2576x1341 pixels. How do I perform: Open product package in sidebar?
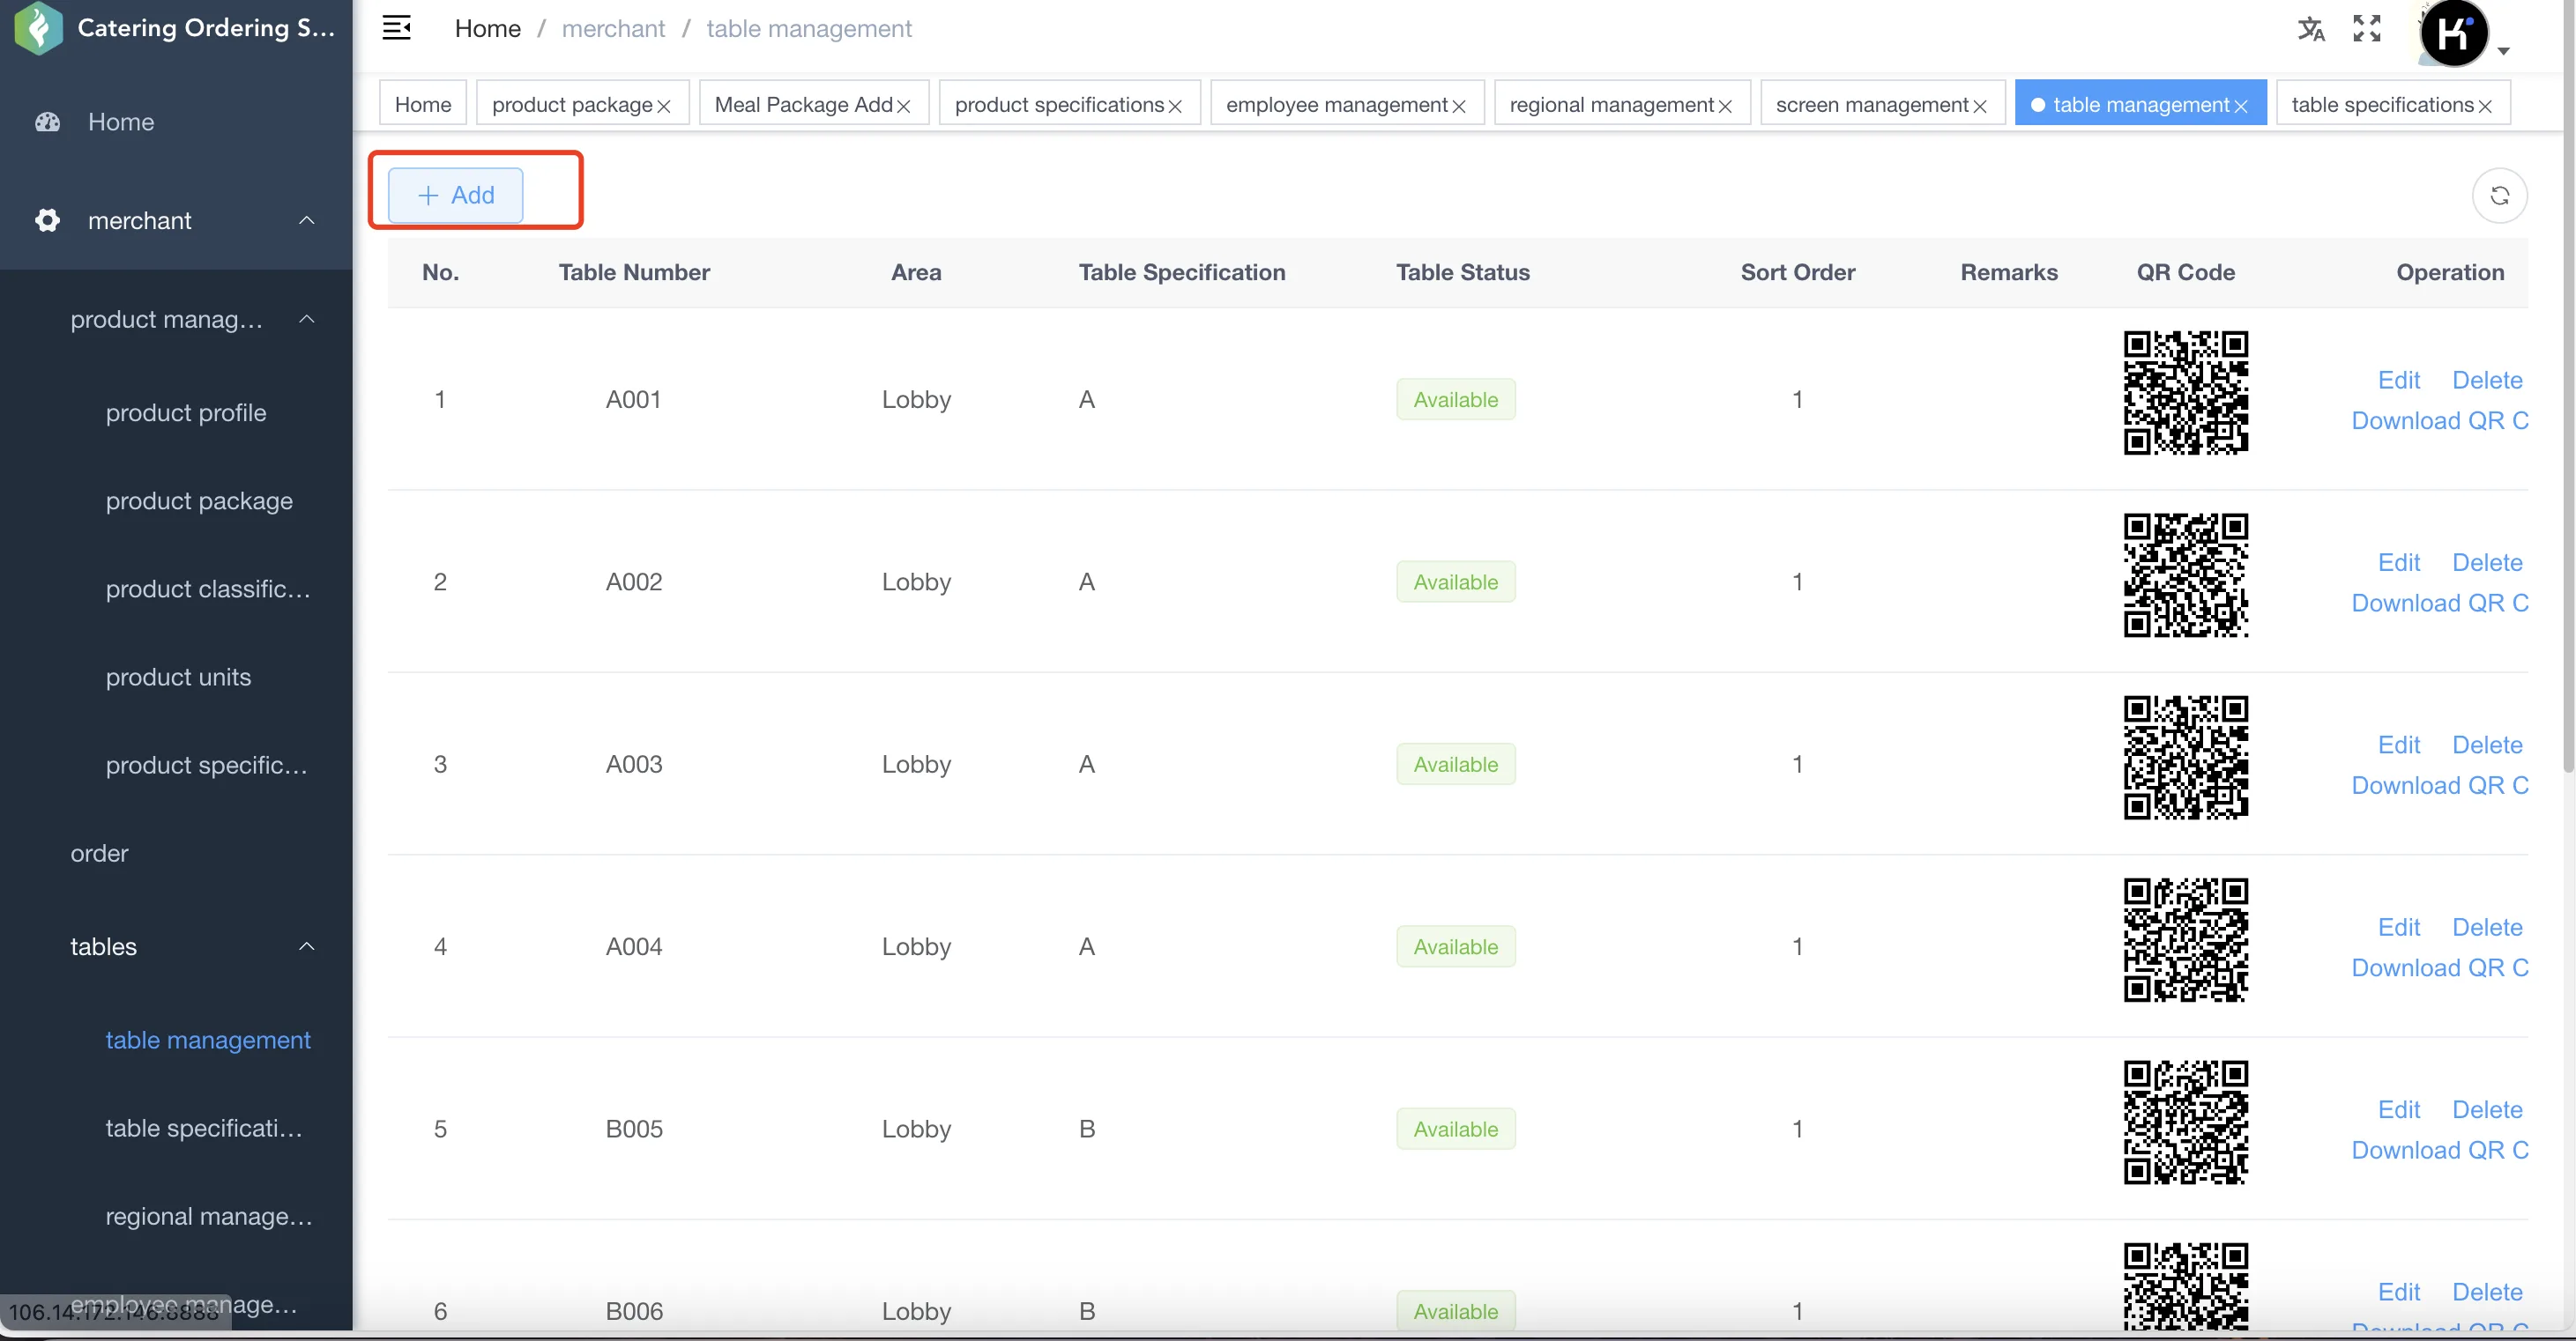tap(199, 500)
